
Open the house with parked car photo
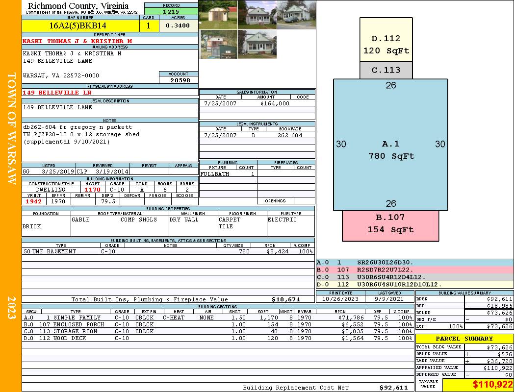pyautogui.click(x=297, y=15)
